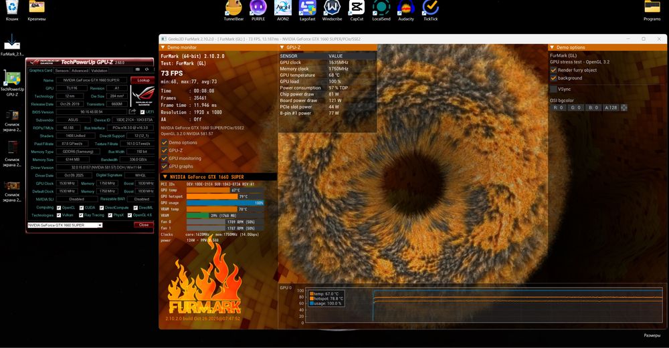Collapse the GPU-Z sensor panel in FurMark
The image size is (669, 348).
coord(282,47)
